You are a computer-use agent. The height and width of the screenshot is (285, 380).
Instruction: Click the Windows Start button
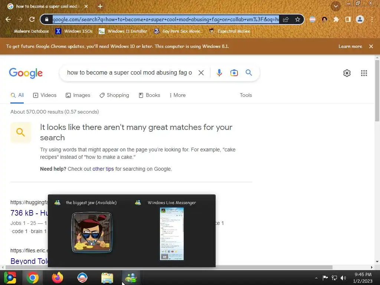tap(10, 278)
